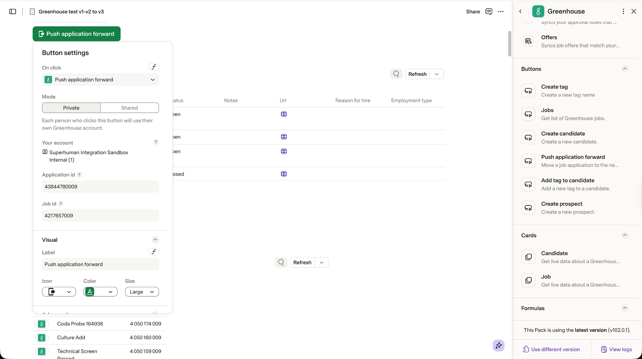The width and height of the screenshot is (642, 359).
Task: Collapse the Buttons section
Action: coord(625,69)
